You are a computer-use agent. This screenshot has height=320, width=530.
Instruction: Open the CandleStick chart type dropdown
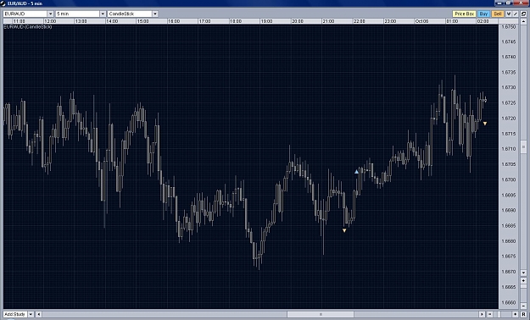click(155, 14)
